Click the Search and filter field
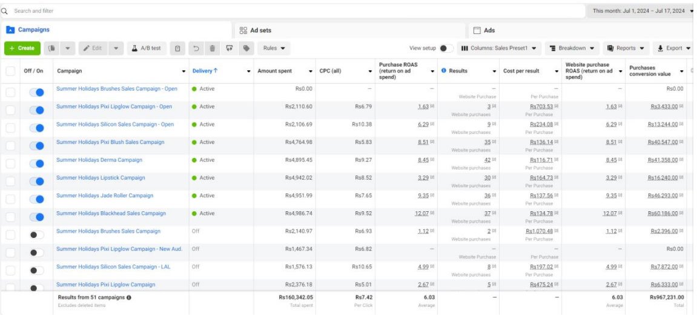697x316 pixels. (293, 11)
